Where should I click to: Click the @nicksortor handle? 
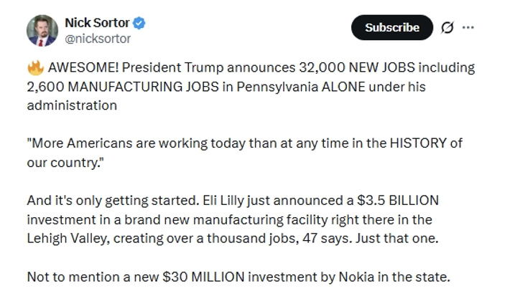tap(98, 39)
